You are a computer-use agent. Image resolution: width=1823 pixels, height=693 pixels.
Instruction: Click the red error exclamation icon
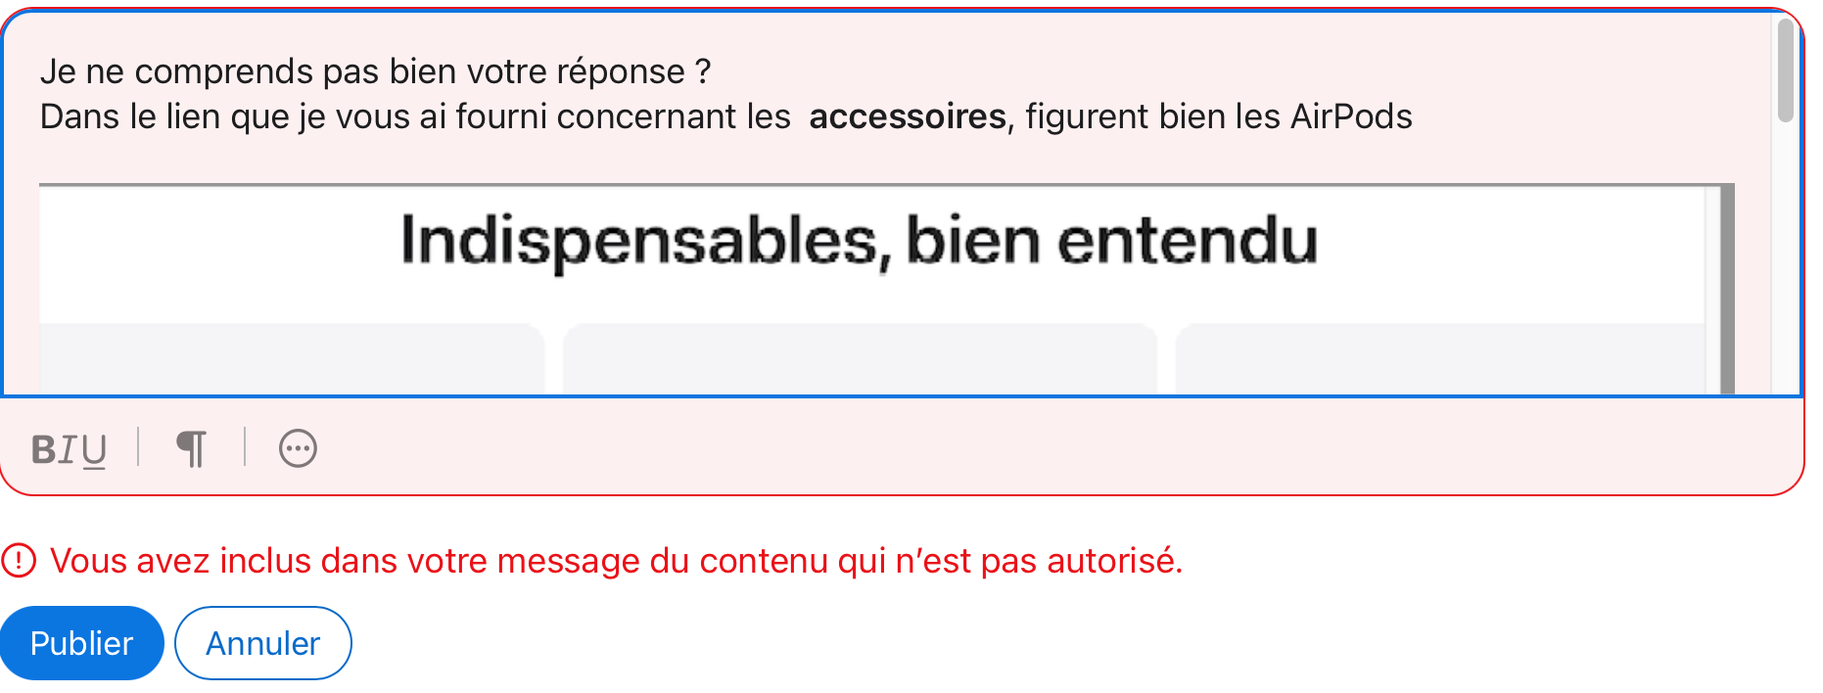19,561
